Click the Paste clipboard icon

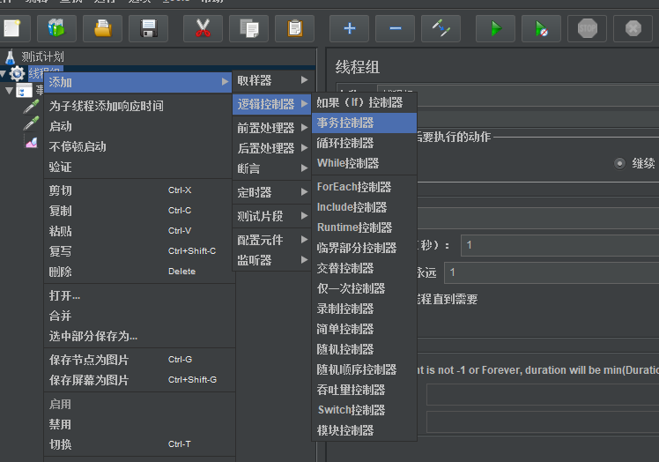click(x=294, y=28)
